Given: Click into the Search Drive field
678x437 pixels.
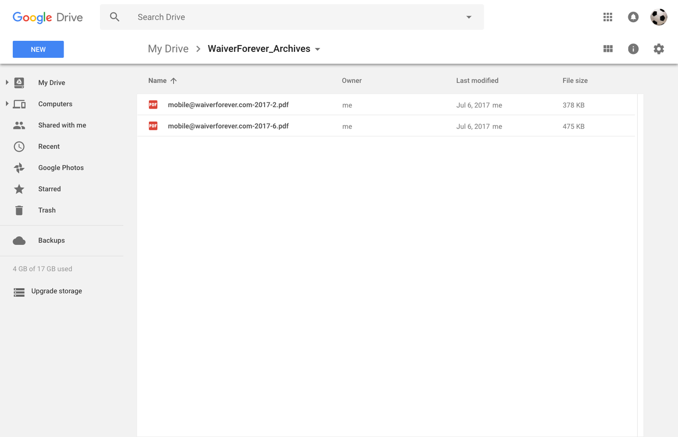Looking at the screenshot, I should coord(292,17).
